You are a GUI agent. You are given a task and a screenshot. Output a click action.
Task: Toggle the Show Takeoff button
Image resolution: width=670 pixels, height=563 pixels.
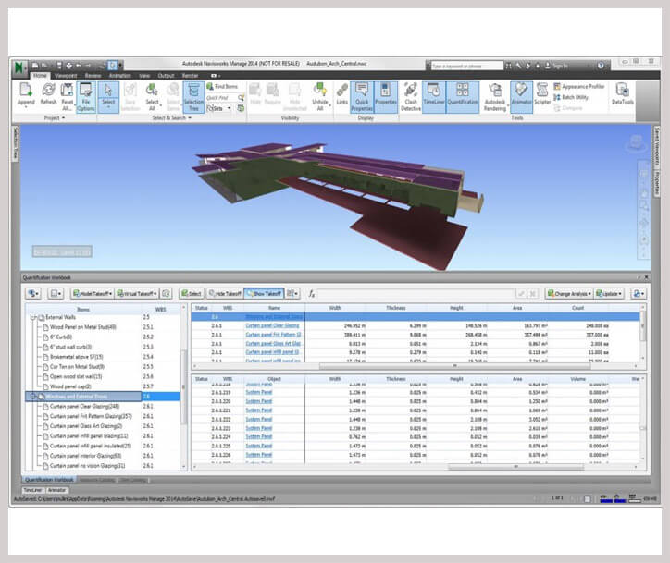(x=264, y=294)
